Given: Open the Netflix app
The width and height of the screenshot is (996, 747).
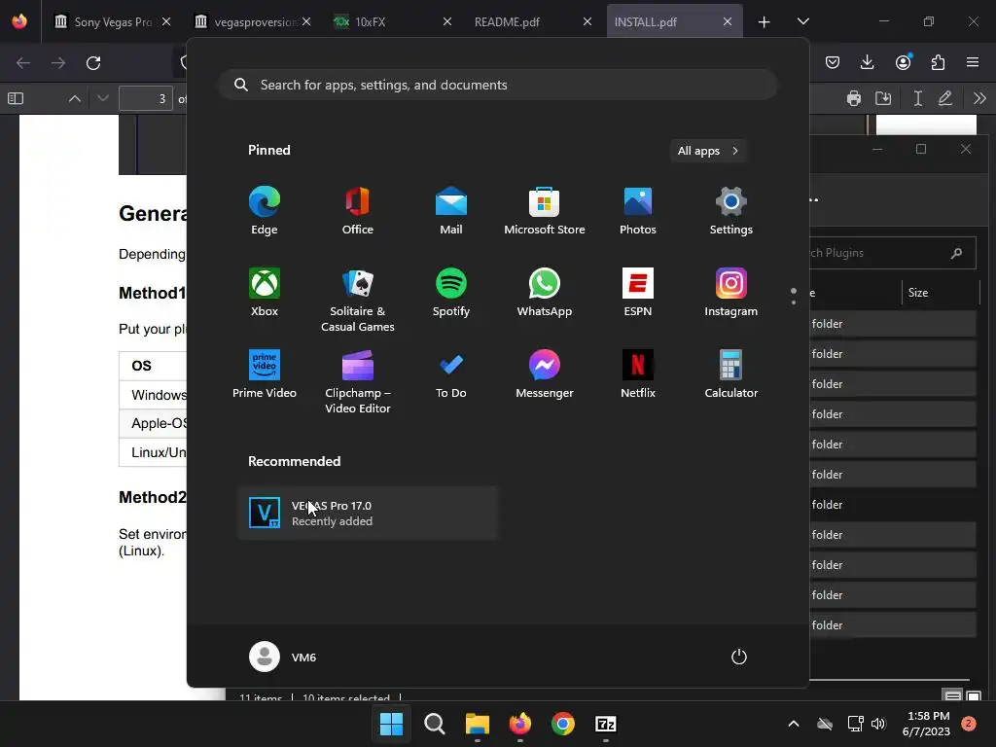Looking at the screenshot, I should (638, 374).
